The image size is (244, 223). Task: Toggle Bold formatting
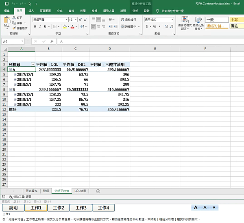click(x=35, y=26)
